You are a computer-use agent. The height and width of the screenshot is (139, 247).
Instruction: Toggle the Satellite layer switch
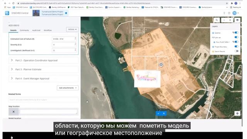tap(237, 32)
